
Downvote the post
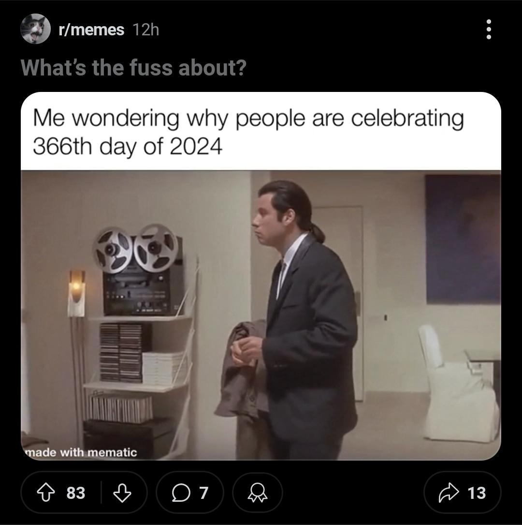point(122,493)
